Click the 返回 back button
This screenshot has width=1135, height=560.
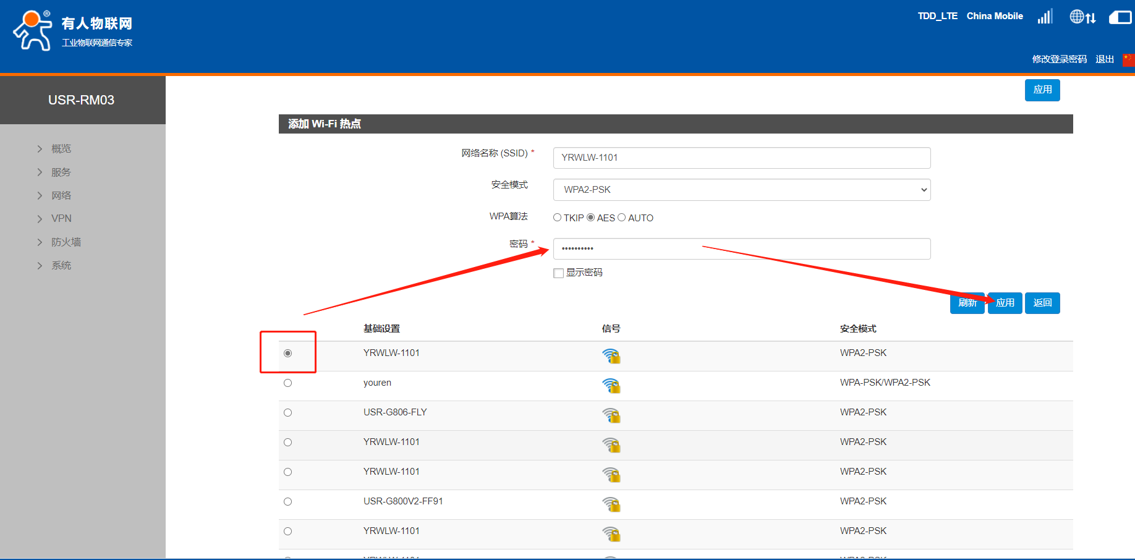click(x=1042, y=303)
